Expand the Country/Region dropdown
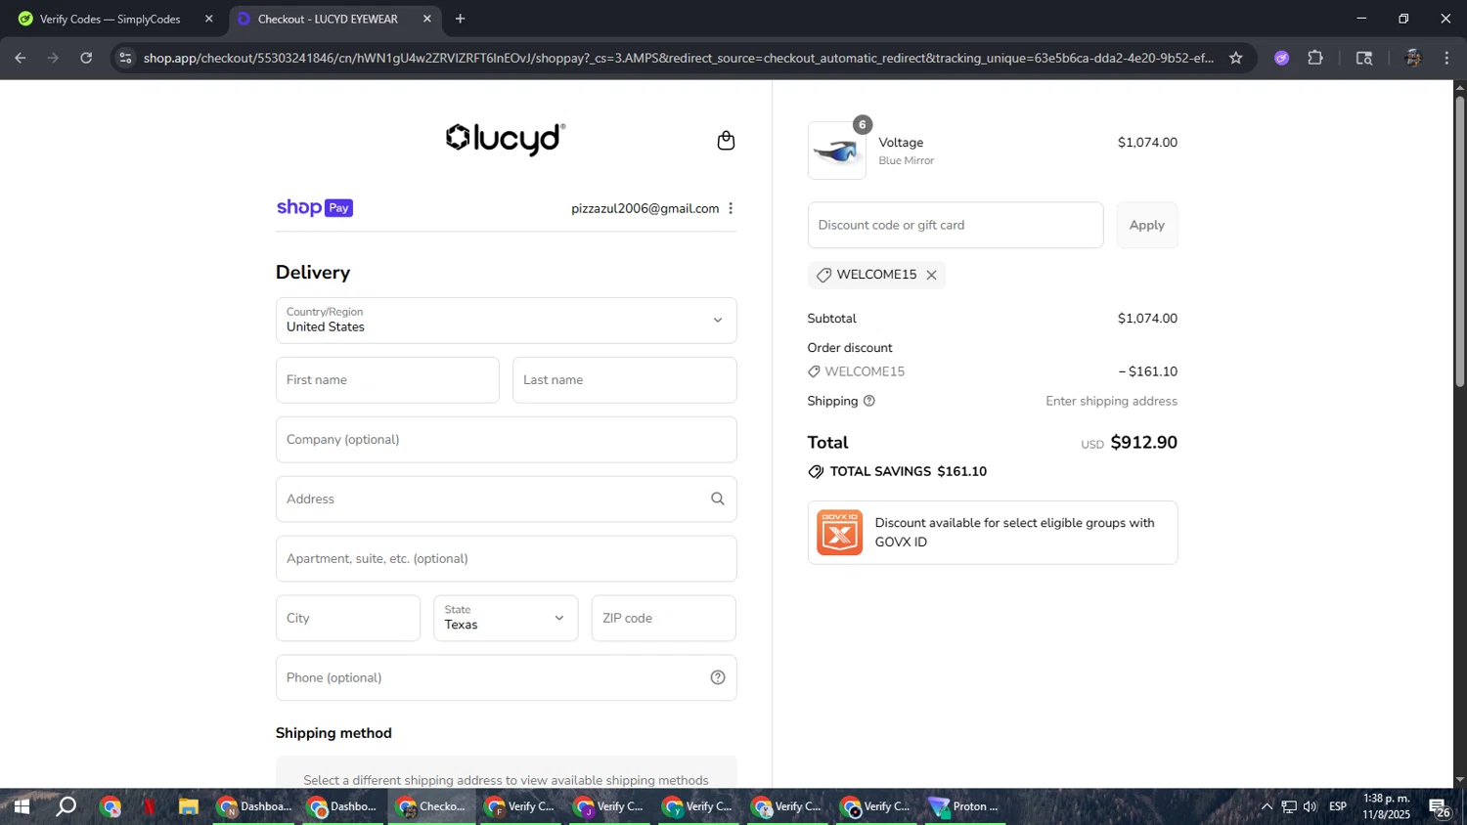Image resolution: width=1467 pixels, height=825 pixels. [x=506, y=321]
